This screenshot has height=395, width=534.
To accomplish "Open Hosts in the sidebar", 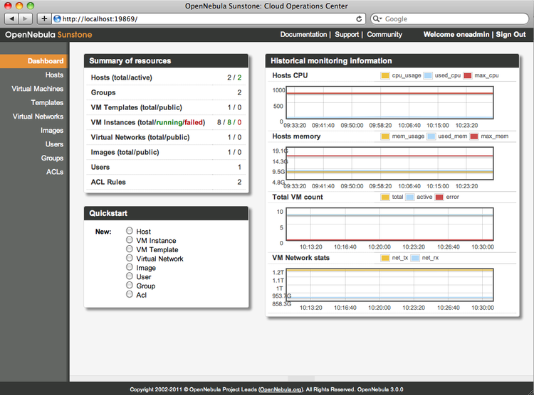I will (x=54, y=75).
